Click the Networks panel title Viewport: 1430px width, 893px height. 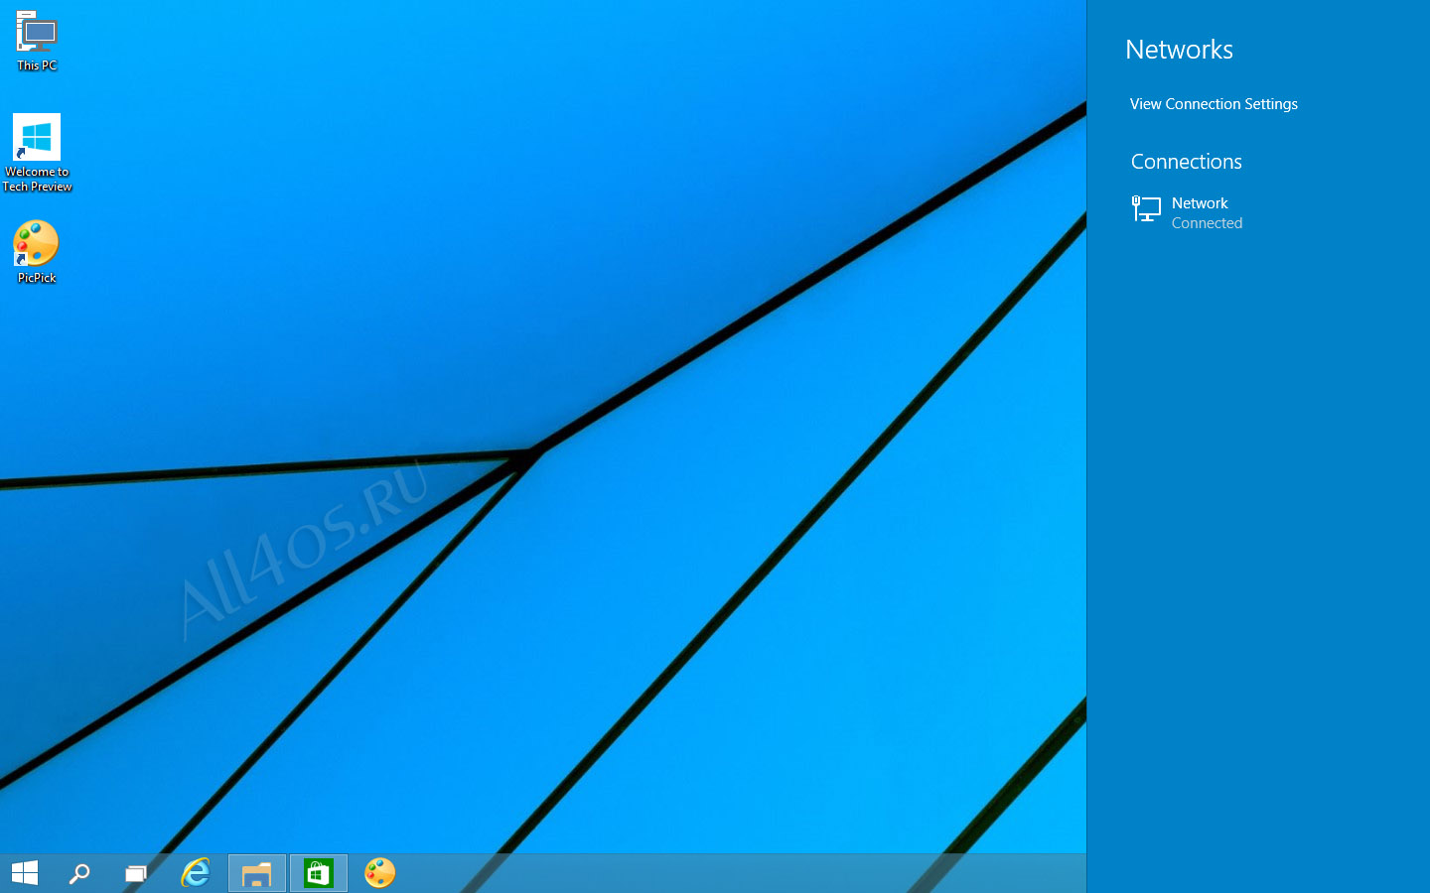point(1179,50)
